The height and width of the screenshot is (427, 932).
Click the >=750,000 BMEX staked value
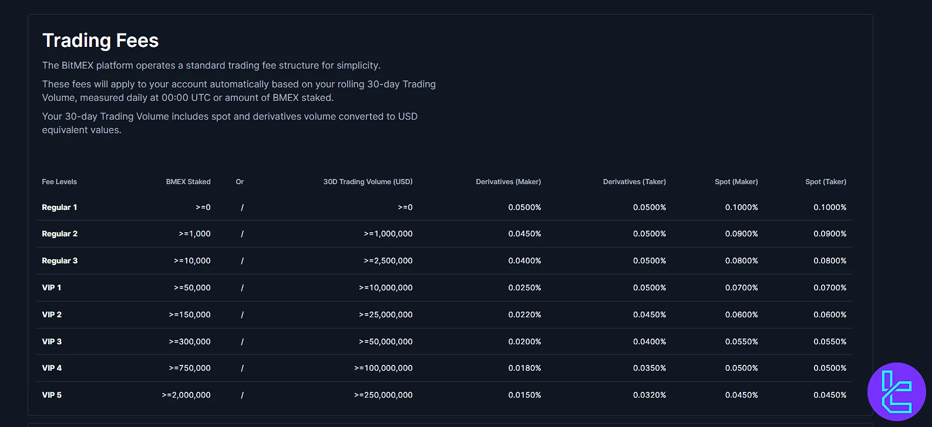pos(190,368)
